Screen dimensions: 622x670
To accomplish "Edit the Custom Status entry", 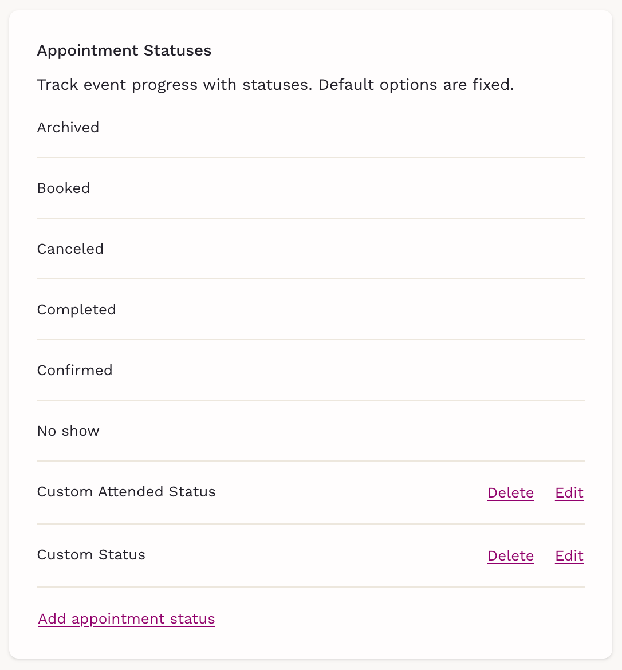I will 569,556.
